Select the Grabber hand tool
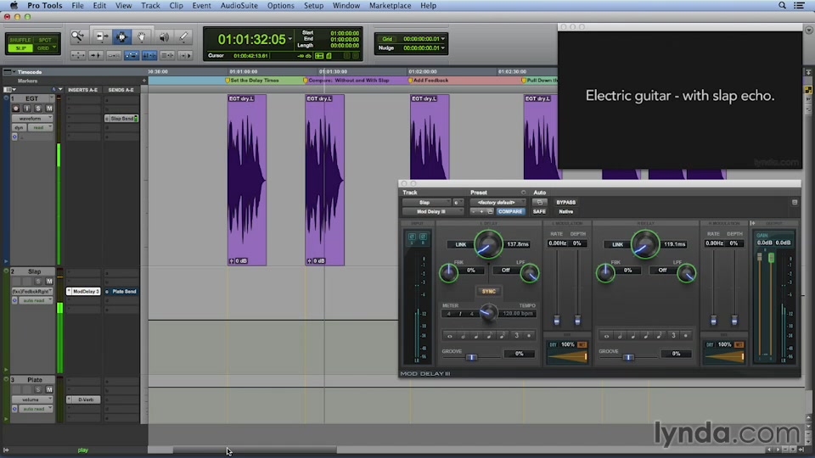Image resolution: width=815 pixels, height=458 pixels. pos(141,36)
